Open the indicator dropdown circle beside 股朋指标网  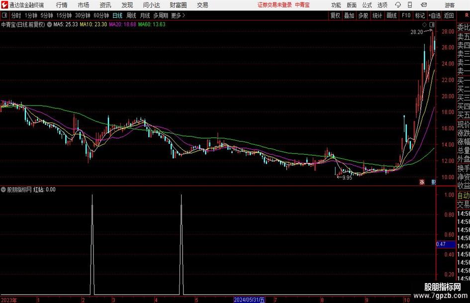3,190
